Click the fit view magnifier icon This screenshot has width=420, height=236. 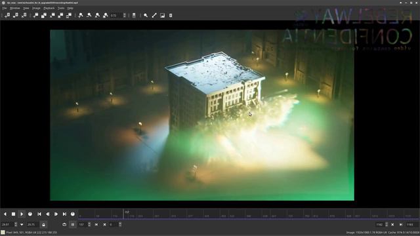[x=106, y=15]
